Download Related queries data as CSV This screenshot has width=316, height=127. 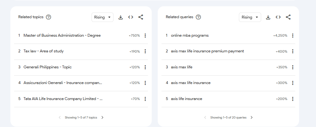point(268,17)
